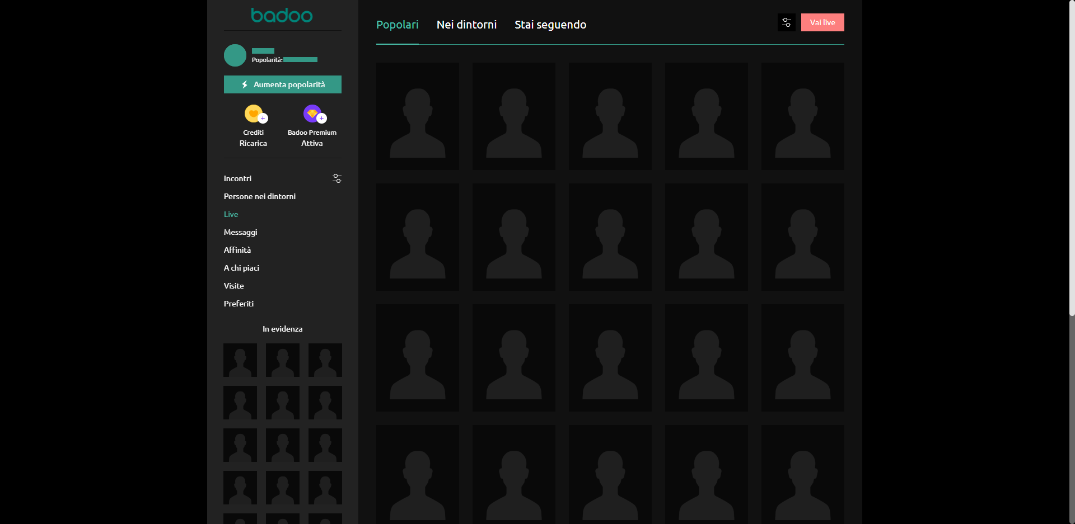Switch to the Nei dintorni tab
Viewport: 1075px width, 524px height.
tap(466, 25)
